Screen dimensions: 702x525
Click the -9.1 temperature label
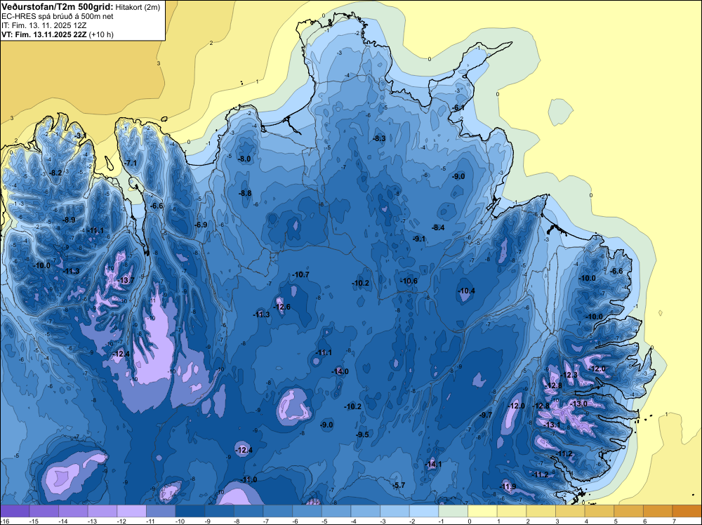tap(419, 239)
